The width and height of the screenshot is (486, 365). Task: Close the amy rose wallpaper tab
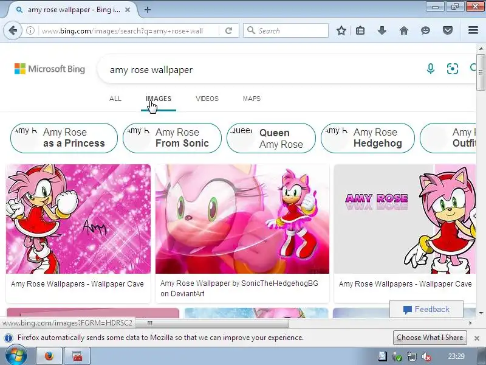coord(128,10)
